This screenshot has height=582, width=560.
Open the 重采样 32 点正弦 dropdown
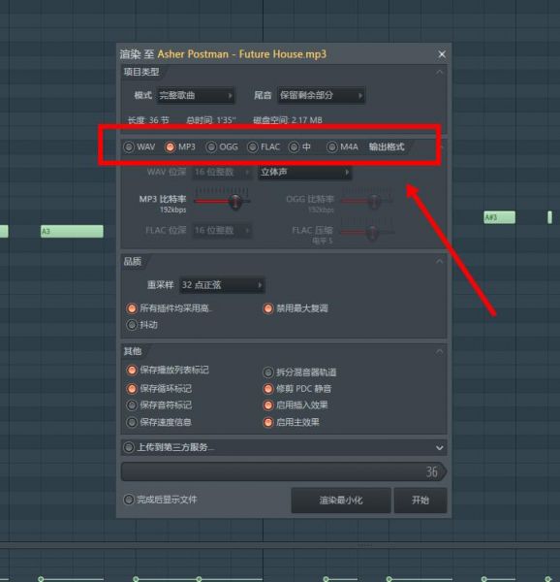click(x=222, y=285)
